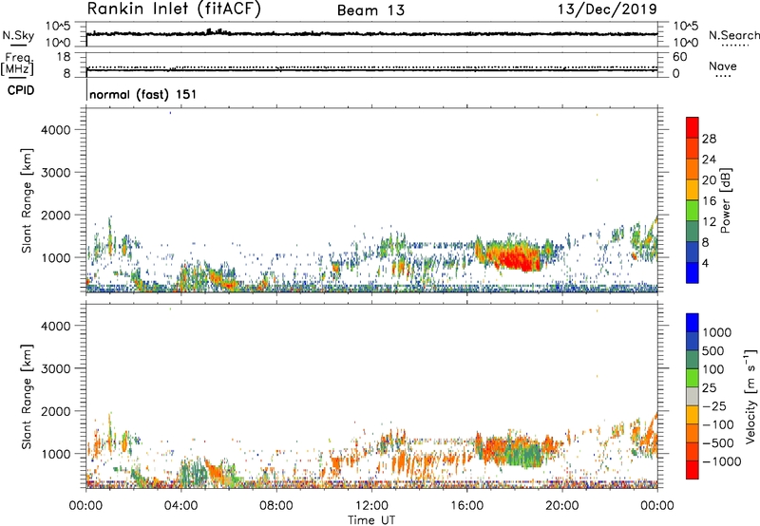The width and height of the screenshot is (760, 526).
Task: Select the "CPID" row label
Action: 21,90
